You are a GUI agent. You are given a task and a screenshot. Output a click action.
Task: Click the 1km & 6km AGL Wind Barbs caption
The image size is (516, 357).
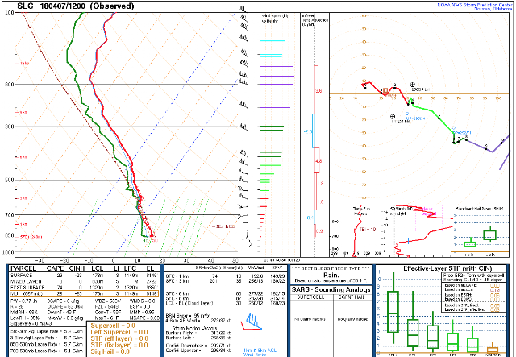point(260,352)
